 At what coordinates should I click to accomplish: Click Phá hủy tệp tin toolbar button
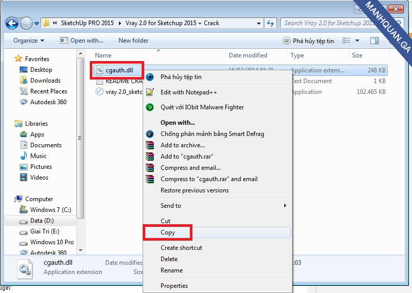click(x=308, y=41)
